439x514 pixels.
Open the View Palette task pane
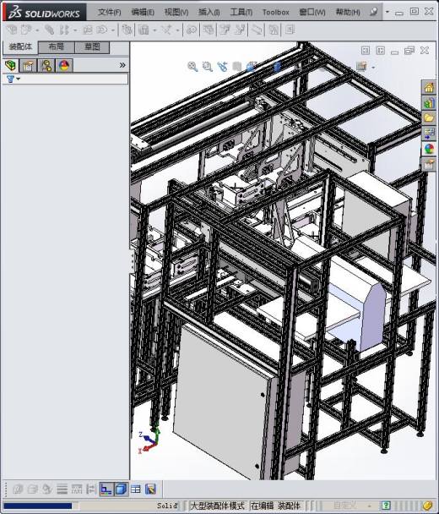[429, 133]
